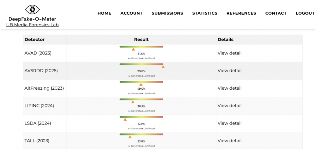Select CONTACT in the navigation bar
This screenshot has width=324, height=157.
pos(276,13)
